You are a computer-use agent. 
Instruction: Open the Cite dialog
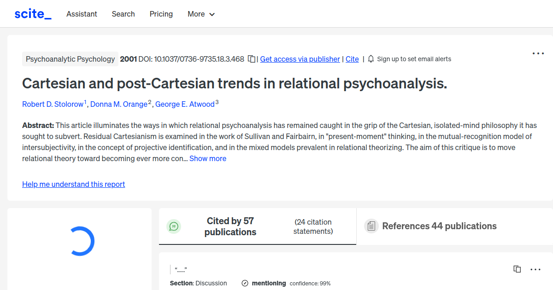(x=352, y=59)
